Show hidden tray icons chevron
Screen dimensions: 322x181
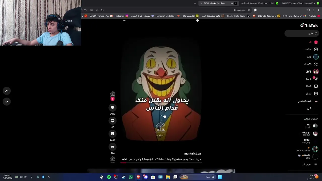[x=49, y=177]
